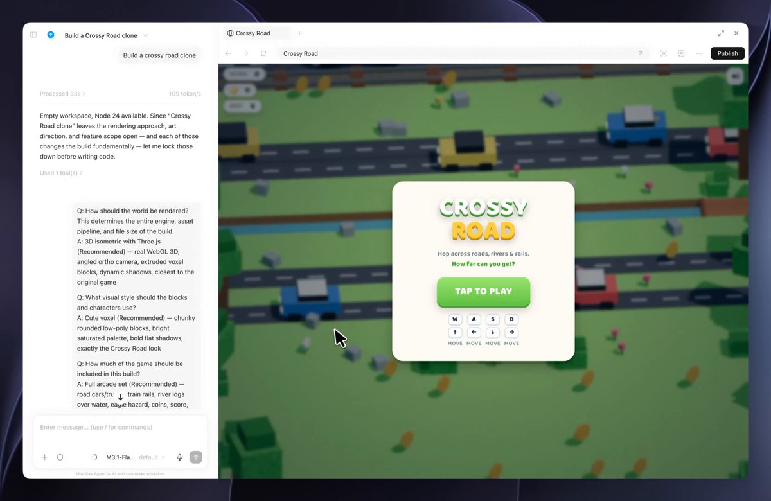Click the 'Build a crossy road clone' message bubble

click(x=159, y=55)
